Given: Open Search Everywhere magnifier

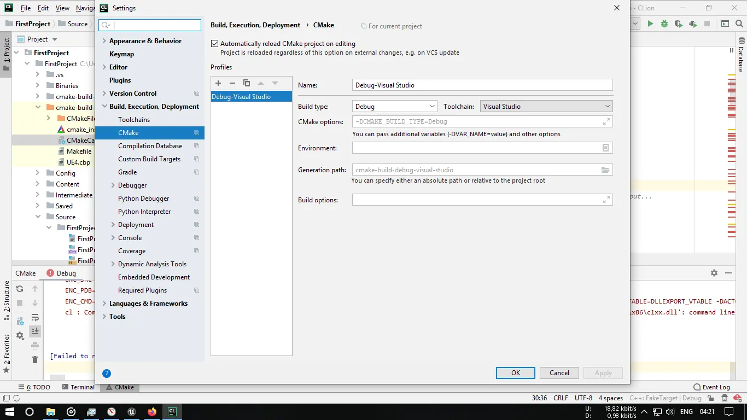Looking at the screenshot, I should (x=739, y=24).
